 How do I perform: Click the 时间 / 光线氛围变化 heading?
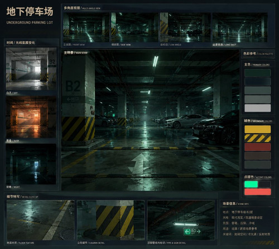point(21,43)
